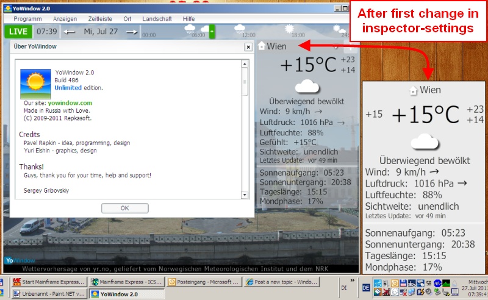Click the water drop tray icon
Image resolution: width=488 pixels, height=300 pixels.
click(454, 283)
